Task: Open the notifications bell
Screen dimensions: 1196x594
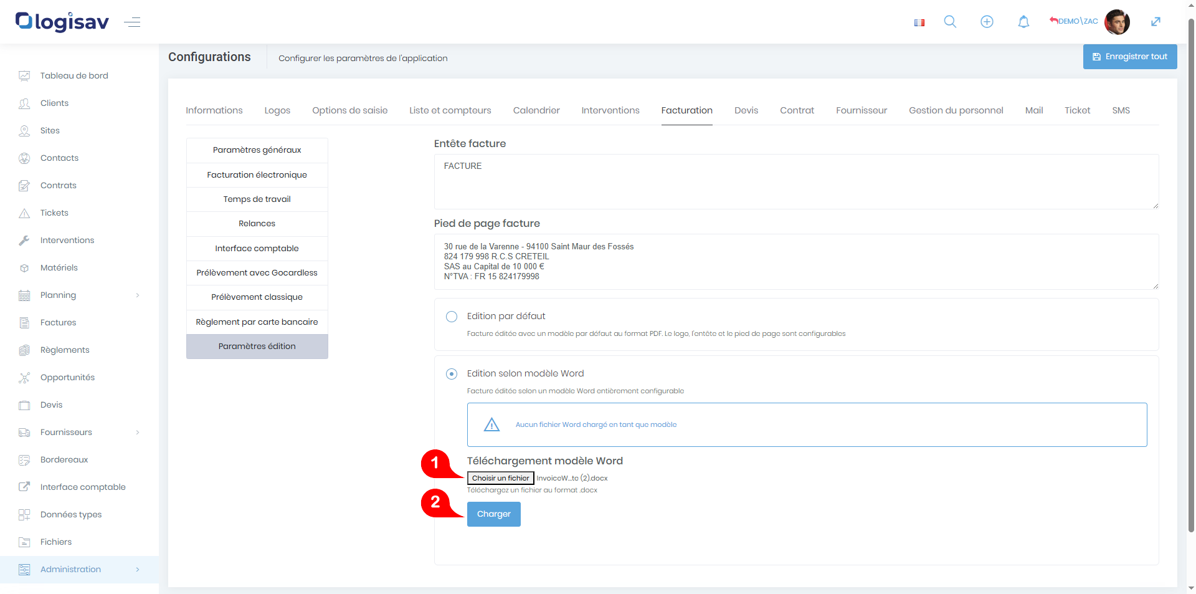Action: pos(1023,22)
